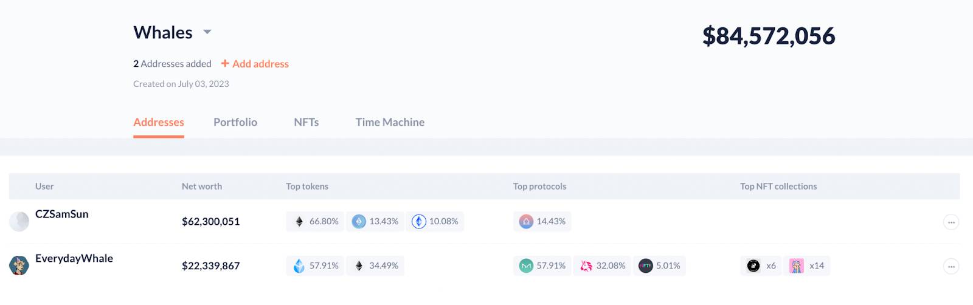Switch to the Portfolio tab
The height and width of the screenshot is (305, 973).
(x=235, y=122)
